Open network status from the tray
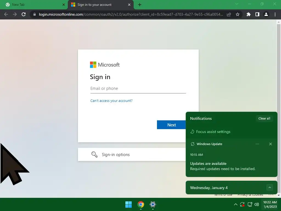Viewport: 281px width, 211px height. click(250, 204)
